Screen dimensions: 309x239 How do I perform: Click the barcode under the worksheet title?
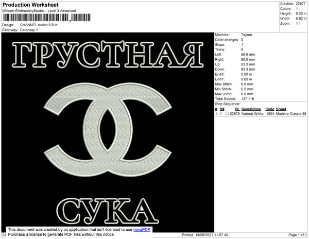tap(47, 18)
